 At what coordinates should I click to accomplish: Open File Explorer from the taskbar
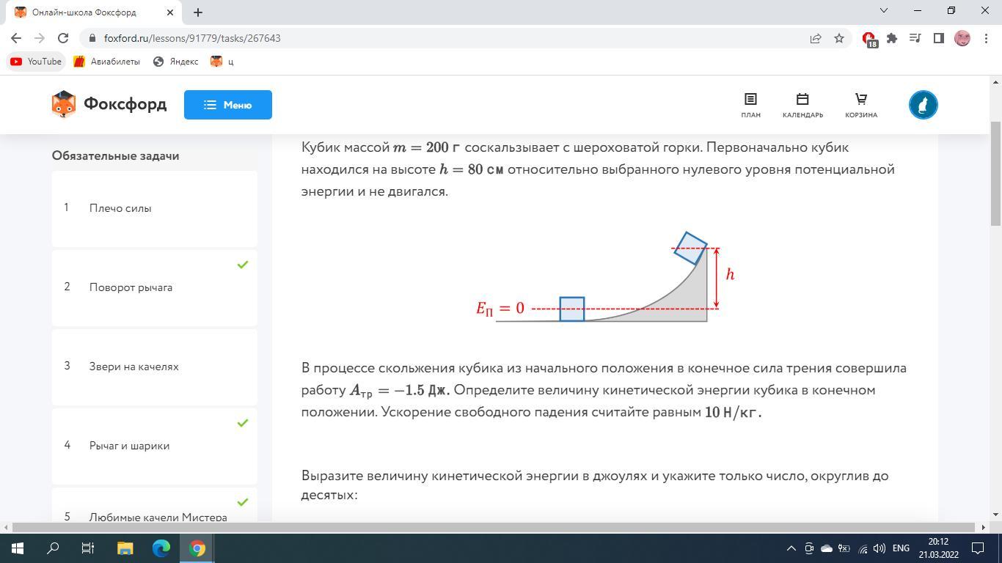point(125,548)
